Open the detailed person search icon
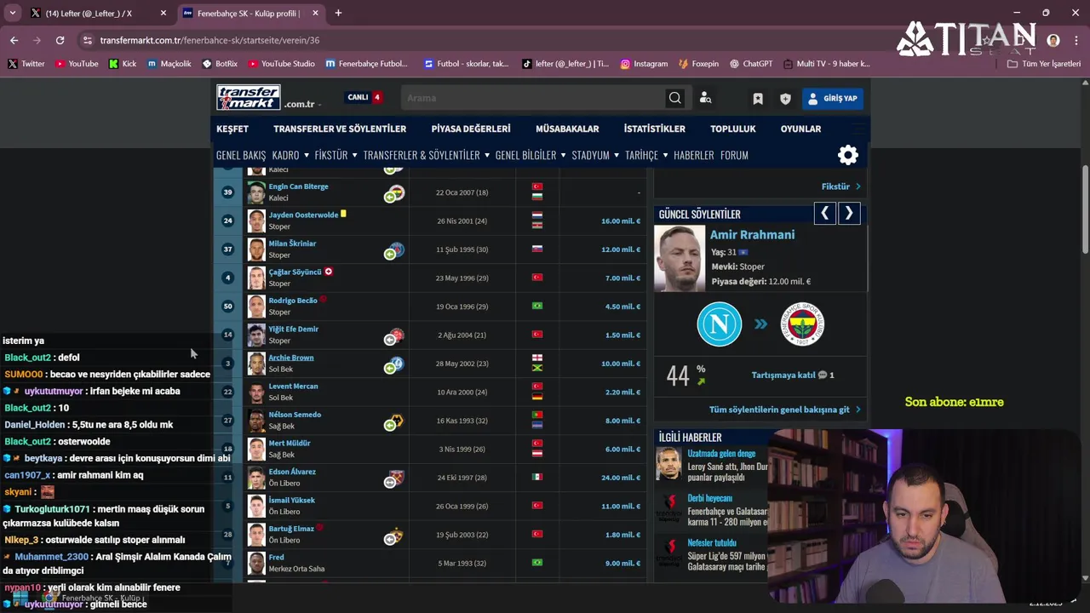 click(x=705, y=98)
